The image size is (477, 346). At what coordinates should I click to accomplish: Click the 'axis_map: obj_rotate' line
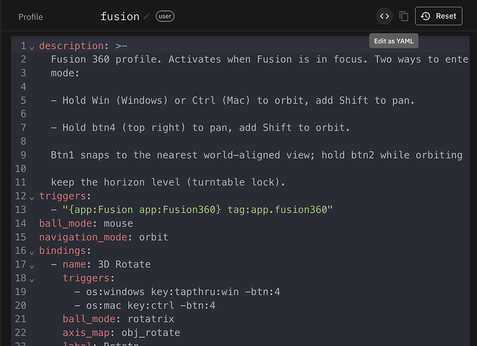pos(121,333)
